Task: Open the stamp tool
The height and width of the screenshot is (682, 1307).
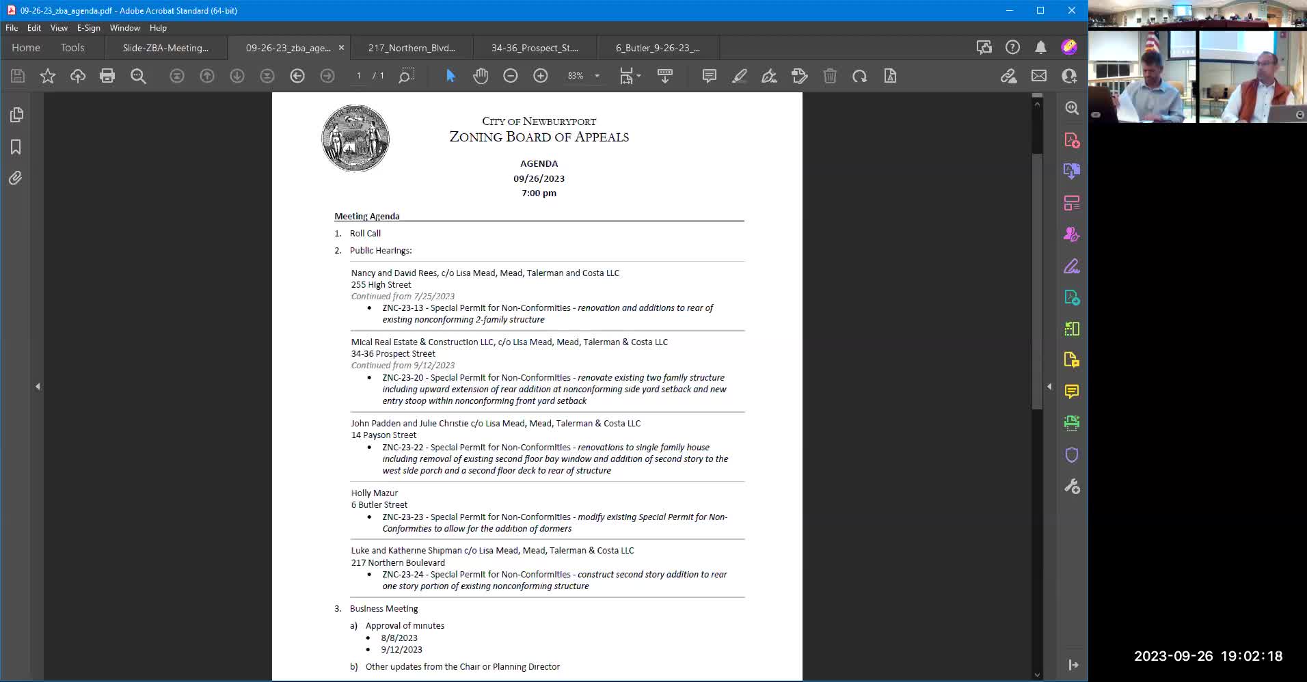Action: tap(800, 76)
